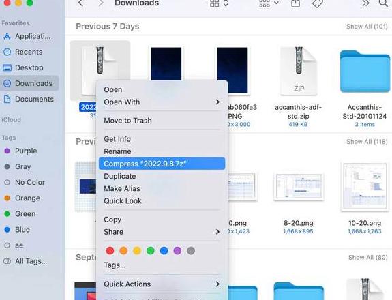The height and width of the screenshot is (300, 392).
Task: Expand the Share submenu
Action: [x=162, y=232]
